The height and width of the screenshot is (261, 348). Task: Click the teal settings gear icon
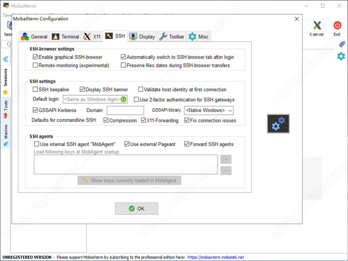(x=341, y=56)
